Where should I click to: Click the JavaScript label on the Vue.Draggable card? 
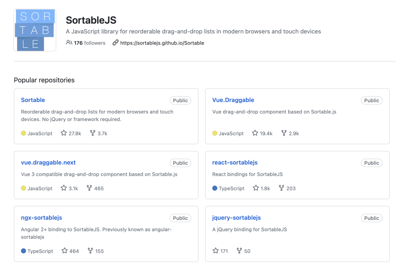[x=231, y=133]
